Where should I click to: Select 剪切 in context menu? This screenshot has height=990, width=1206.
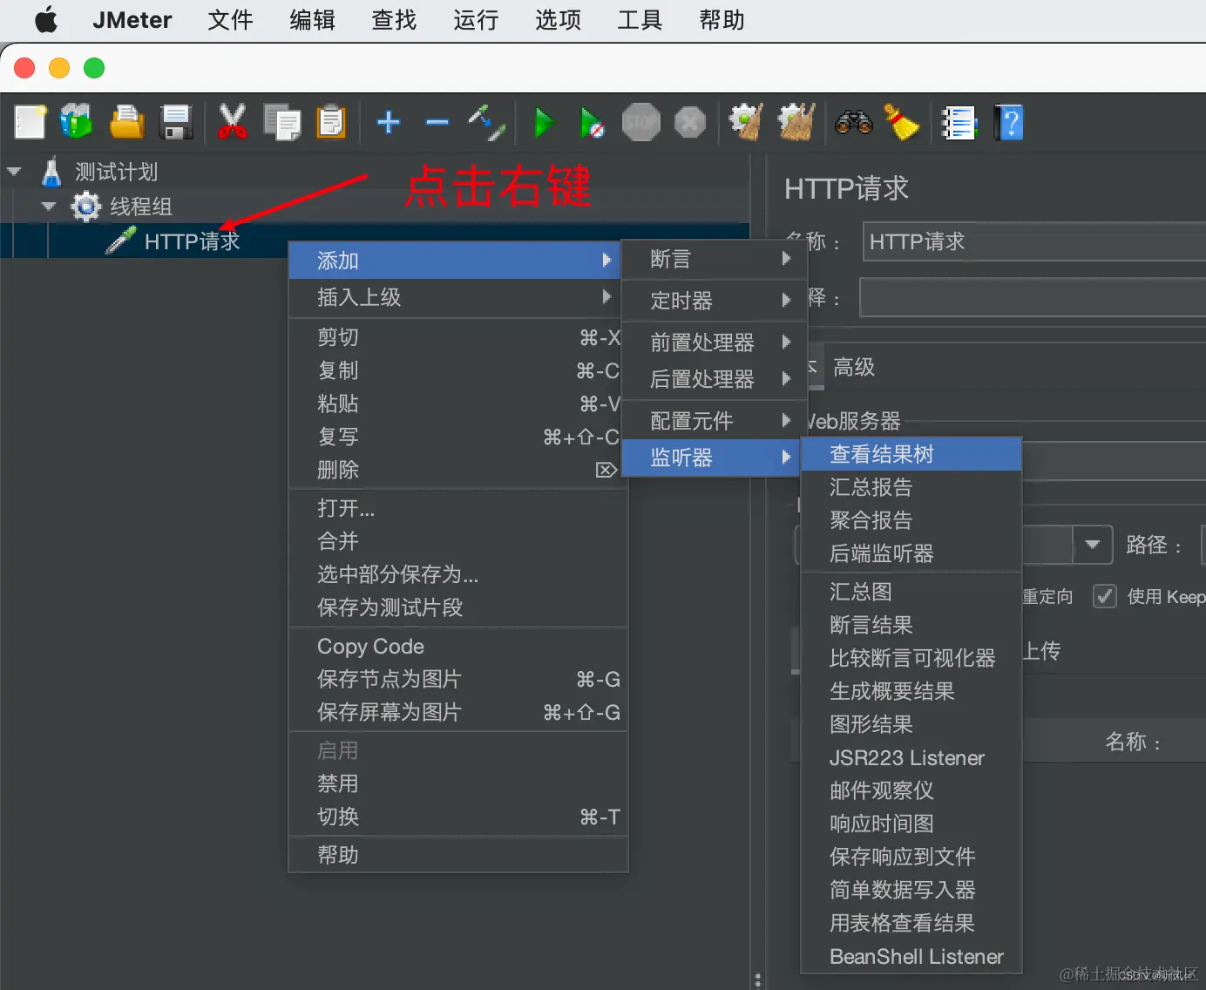coord(458,337)
